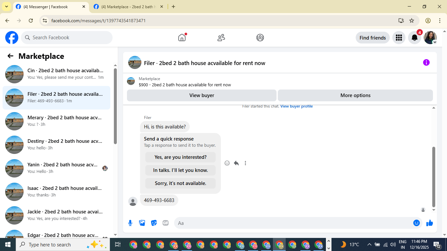Open the Cin conversation

(x=56, y=74)
